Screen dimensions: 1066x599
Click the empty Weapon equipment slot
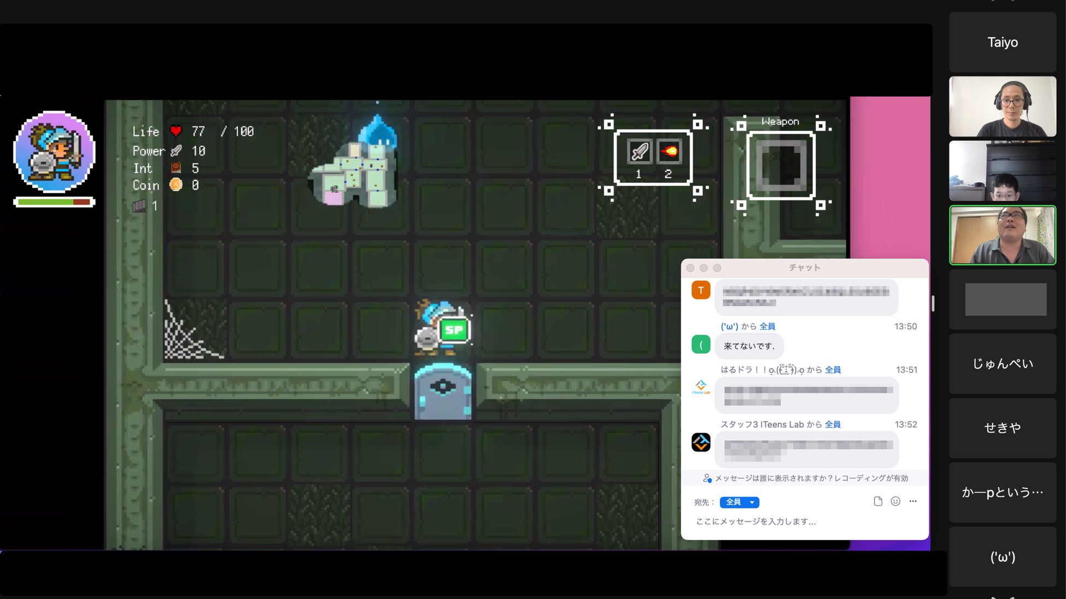tap(781, 166)
